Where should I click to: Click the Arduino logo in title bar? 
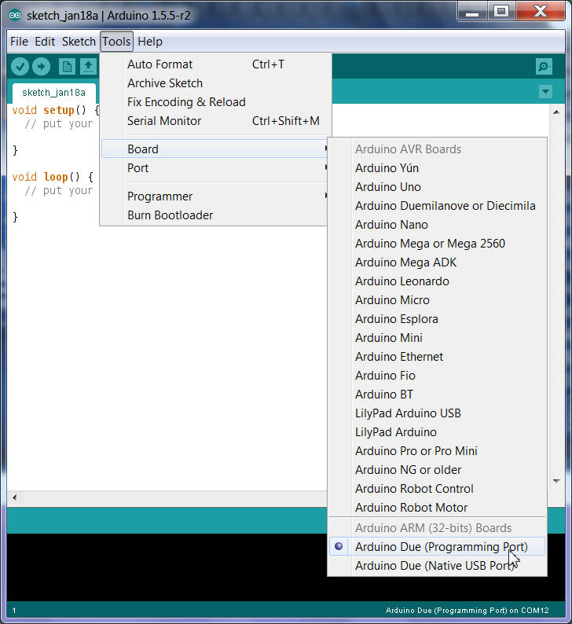click(15, 15)
